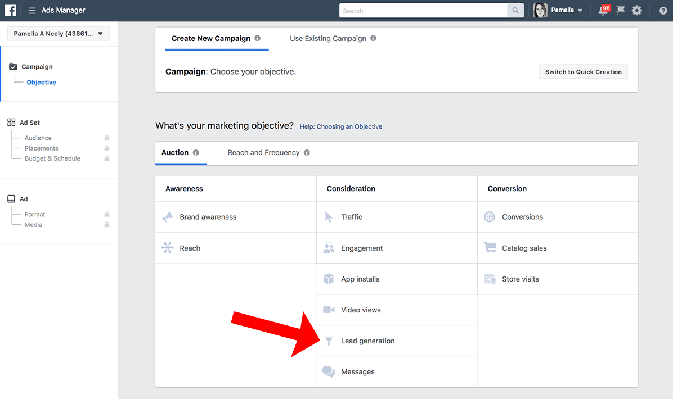673x399 pixels.
Task: Select the Conversions objective
Action: click(558, 217)
